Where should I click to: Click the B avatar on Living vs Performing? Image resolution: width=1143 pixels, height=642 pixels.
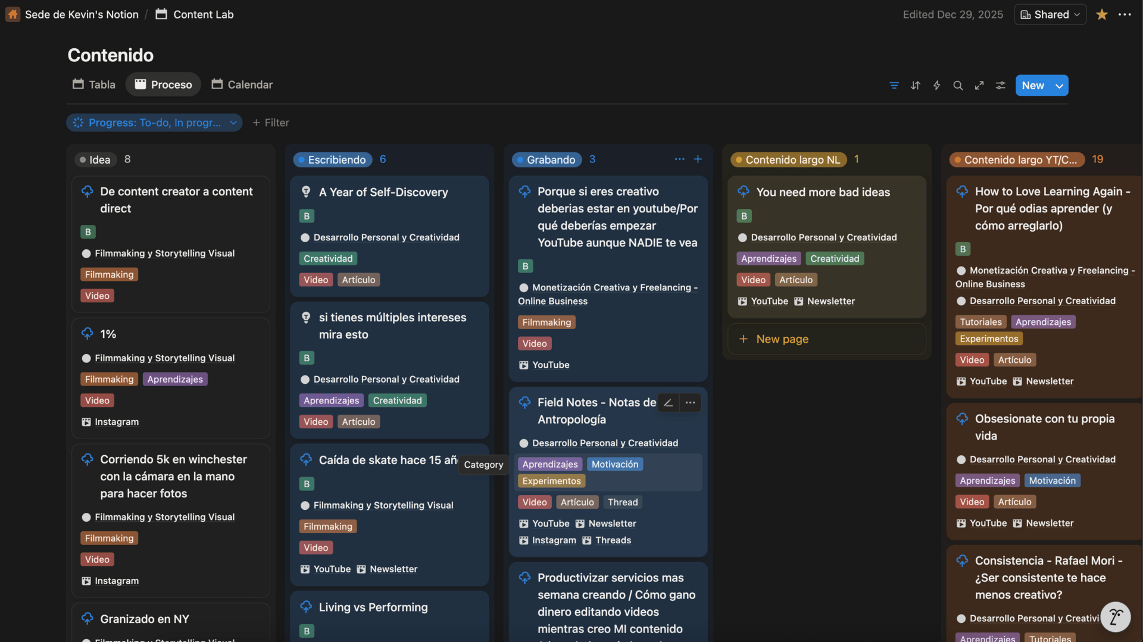coord(307,631)
